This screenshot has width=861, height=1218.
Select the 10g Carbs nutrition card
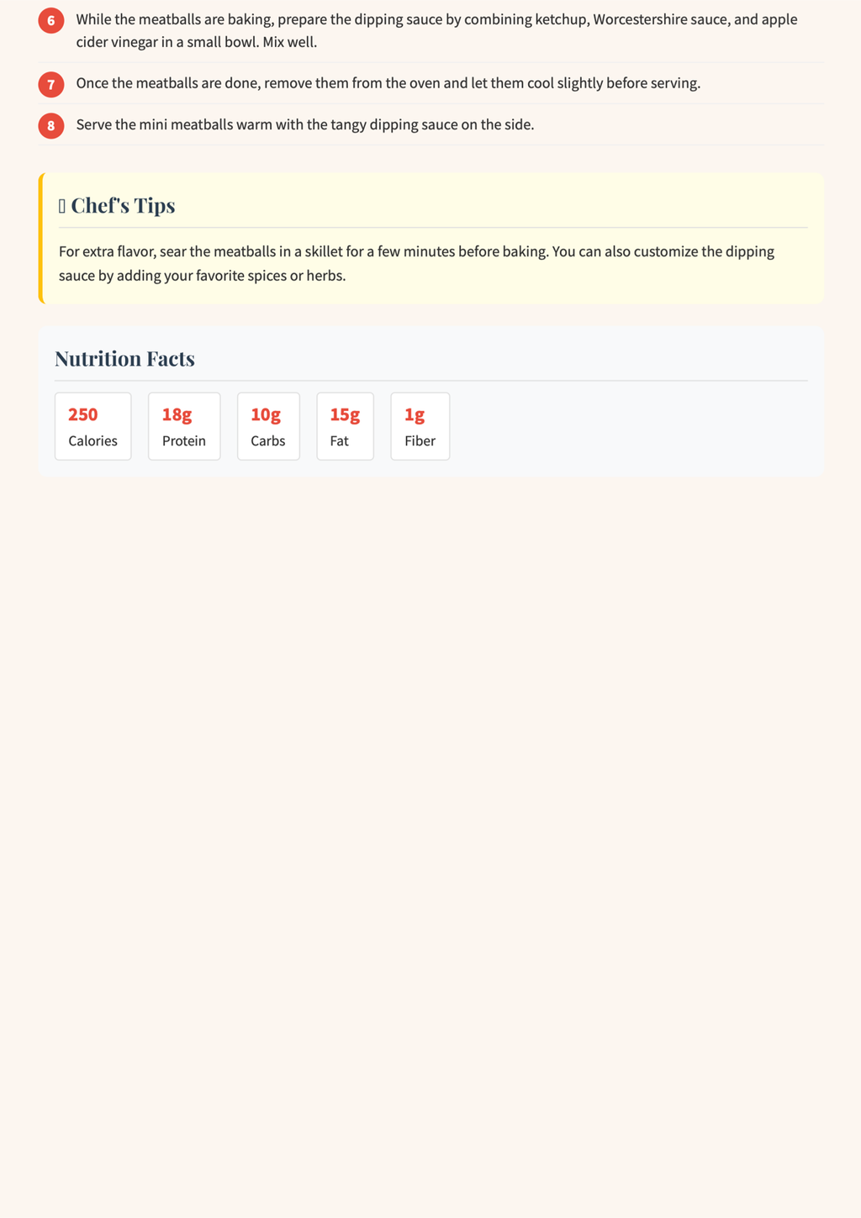(x=268, y=426)
